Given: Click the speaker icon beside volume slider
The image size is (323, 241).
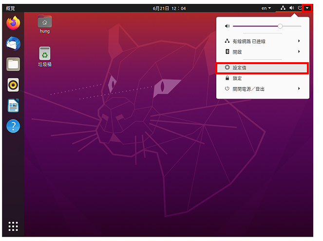Looking at the screenshot, I should (227, 26).
